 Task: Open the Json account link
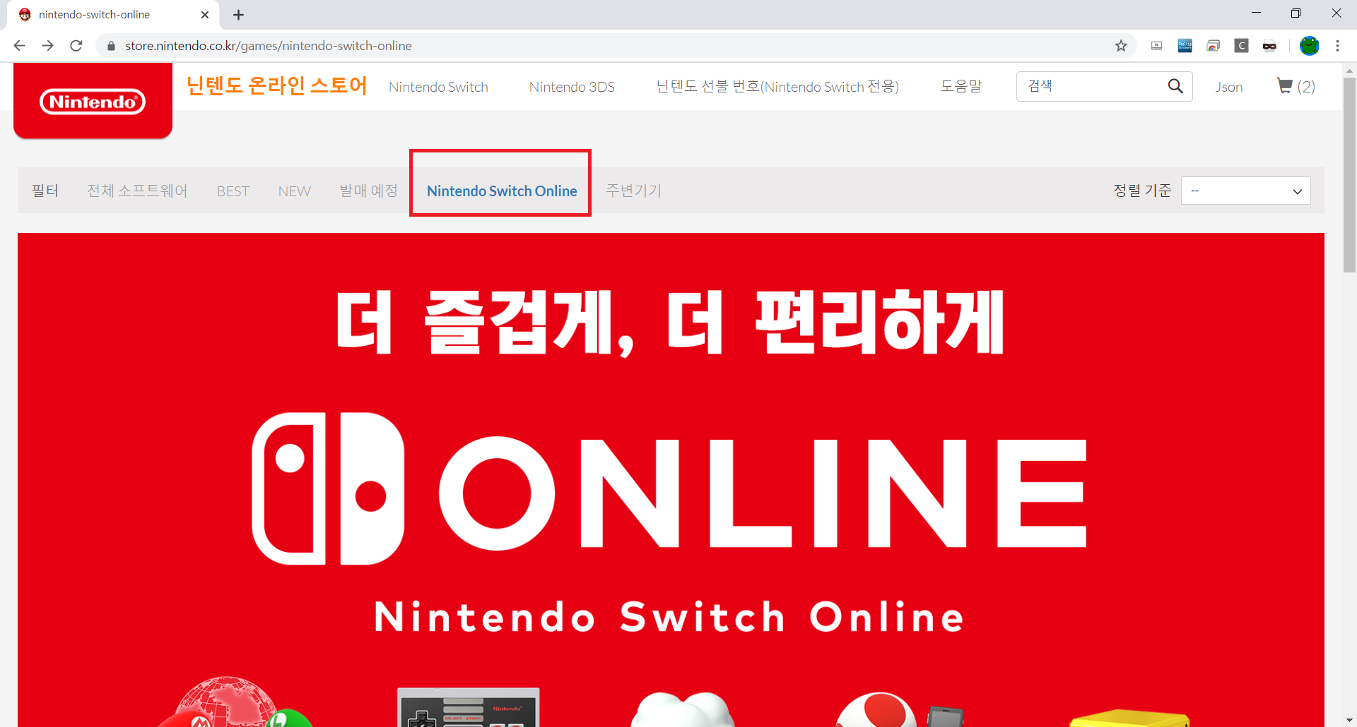[1229, 87]
